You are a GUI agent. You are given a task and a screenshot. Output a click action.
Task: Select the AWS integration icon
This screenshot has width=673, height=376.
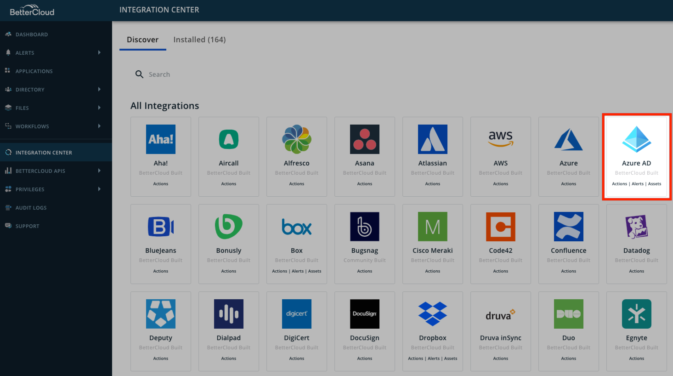(x=500, y=139)
